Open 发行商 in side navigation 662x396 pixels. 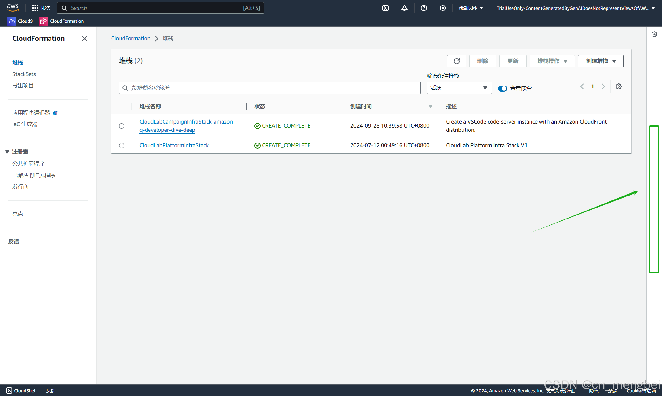pyautogui.click(x=20, y=187)
